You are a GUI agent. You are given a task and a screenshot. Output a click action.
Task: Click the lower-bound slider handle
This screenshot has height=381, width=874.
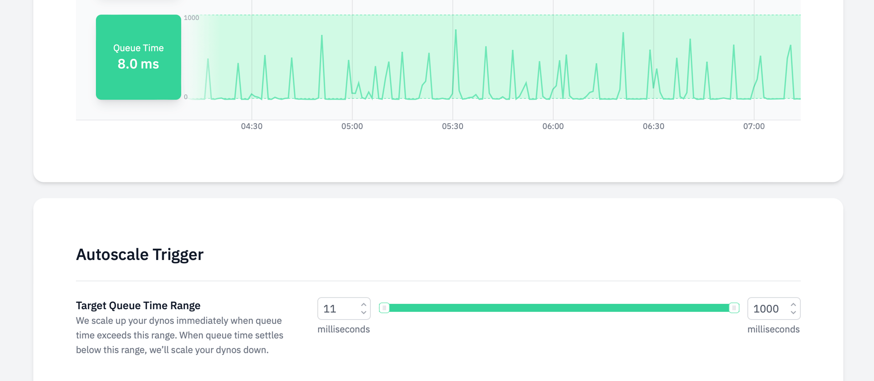384,308
